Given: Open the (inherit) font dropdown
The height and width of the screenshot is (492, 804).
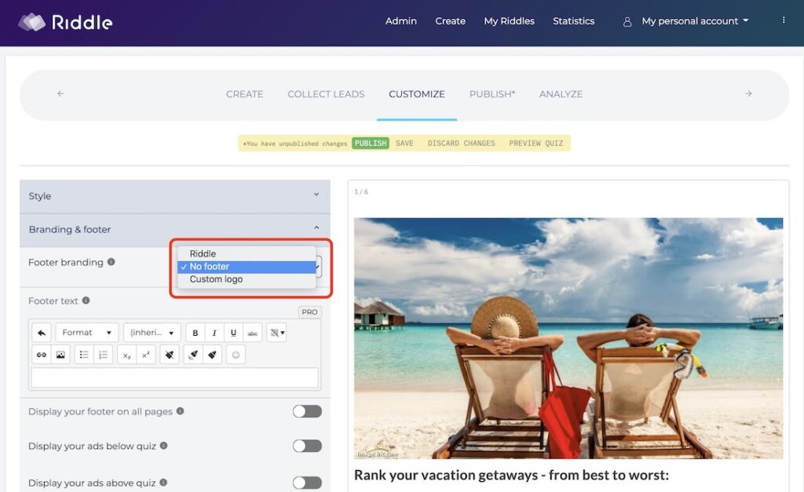Looking at the screenshot, I should [x=152, y=333].
